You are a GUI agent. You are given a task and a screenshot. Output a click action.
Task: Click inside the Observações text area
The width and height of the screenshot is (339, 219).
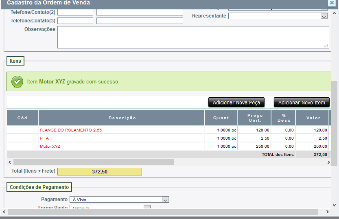[x=193, y=37]
